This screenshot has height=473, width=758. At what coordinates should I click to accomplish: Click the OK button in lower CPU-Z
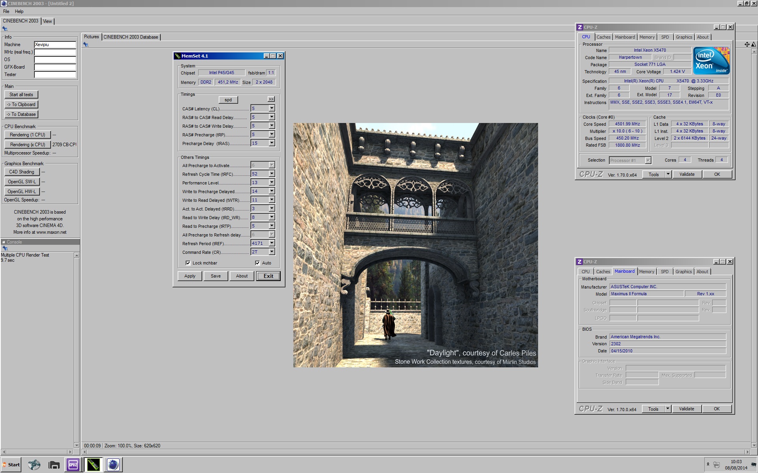pyautogui.click(x=717, y=409)
